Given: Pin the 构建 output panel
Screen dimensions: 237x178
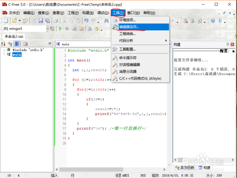Looking at the screenshot, I should [228, 44].
